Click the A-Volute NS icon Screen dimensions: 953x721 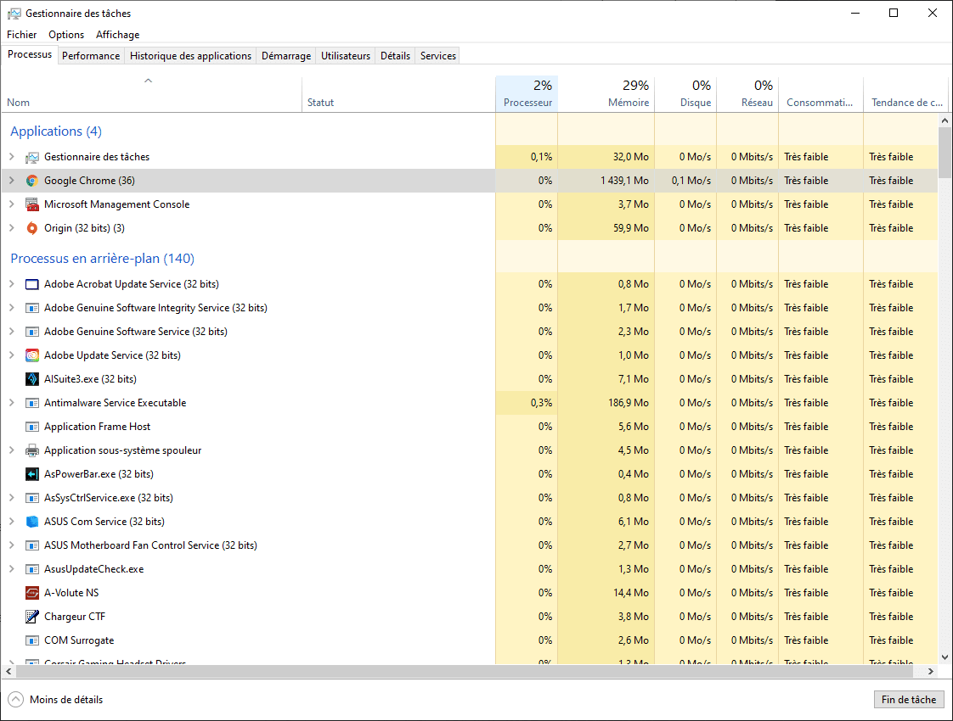coord(32,593)
